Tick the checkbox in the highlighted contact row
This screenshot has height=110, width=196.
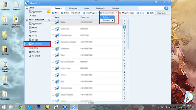pyautogui.click(x=53, y=22)
